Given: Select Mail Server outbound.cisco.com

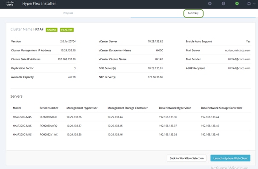Looking at the screenshot, I should coord(238,51).
